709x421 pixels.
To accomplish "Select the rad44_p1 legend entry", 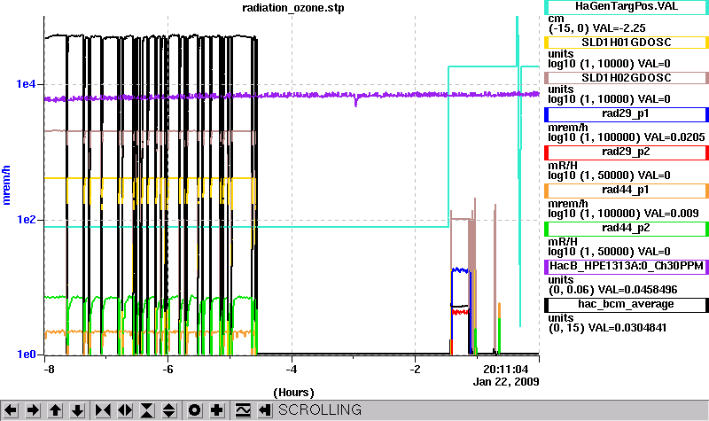I will pyautogui.click(x=627, y=191).
